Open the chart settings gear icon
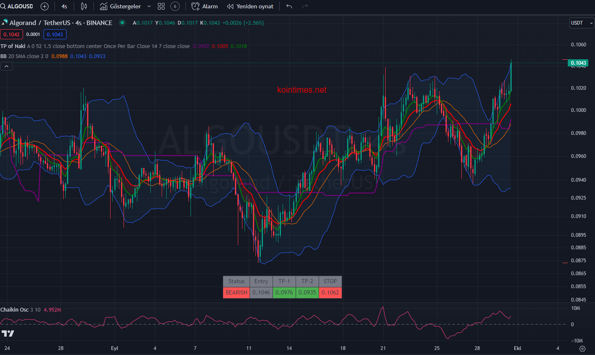595x355 pixels. point(582,348)
